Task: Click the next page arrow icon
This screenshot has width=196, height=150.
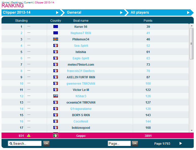Action: pos(181,143)
